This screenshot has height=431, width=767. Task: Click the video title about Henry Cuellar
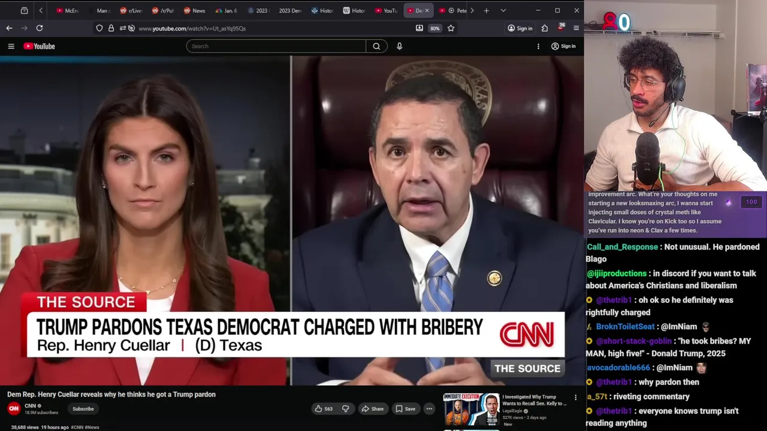click(x=111, y=394)
